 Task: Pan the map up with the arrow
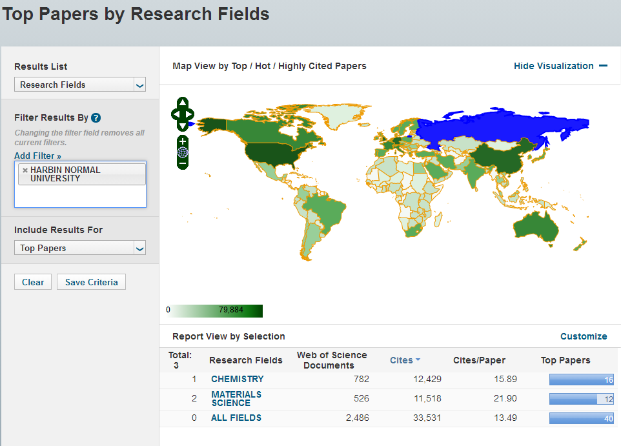point(183,103)
